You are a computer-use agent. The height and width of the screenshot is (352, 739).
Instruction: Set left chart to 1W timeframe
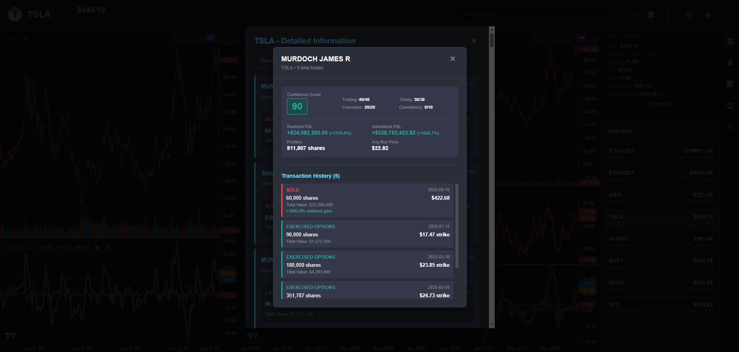pyautogui.click(x=221, y=38)
